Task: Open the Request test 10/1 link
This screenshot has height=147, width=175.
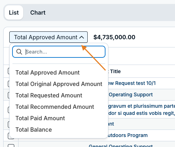Action: pos(132,83)
